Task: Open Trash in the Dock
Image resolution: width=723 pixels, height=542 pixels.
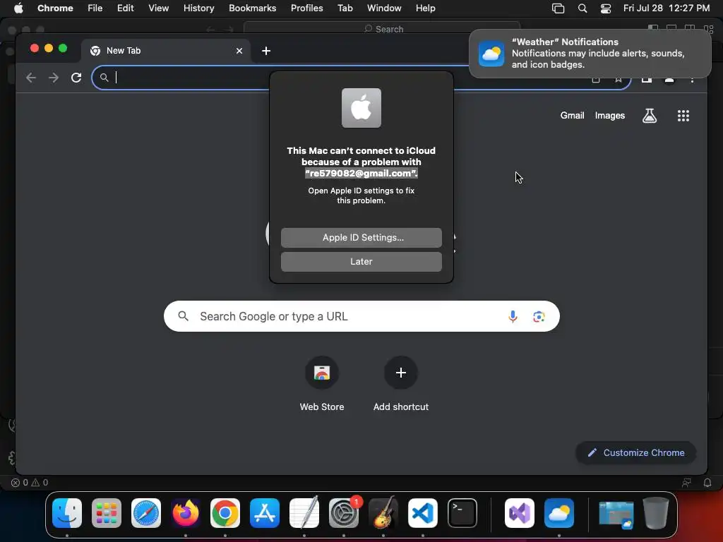Action: pyautogui.click(x=656, y=512)
